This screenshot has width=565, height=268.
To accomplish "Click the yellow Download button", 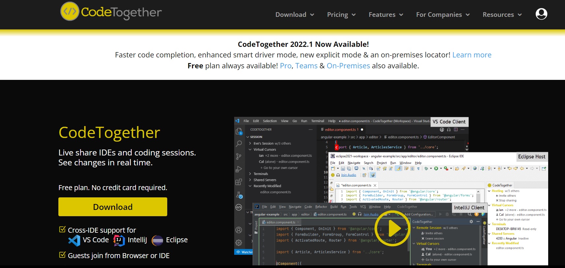I will (x=113, y=207).
